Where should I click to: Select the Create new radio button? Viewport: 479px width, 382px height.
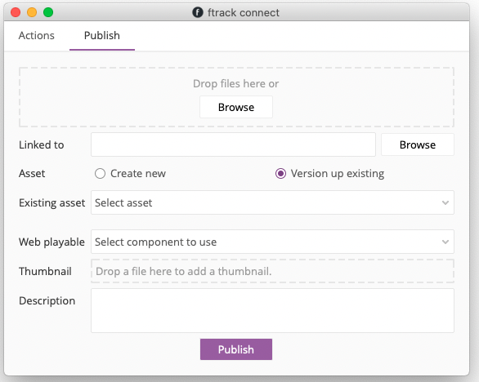coord(100,174)
